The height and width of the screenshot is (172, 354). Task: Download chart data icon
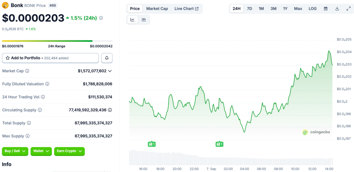coord(337,9)
